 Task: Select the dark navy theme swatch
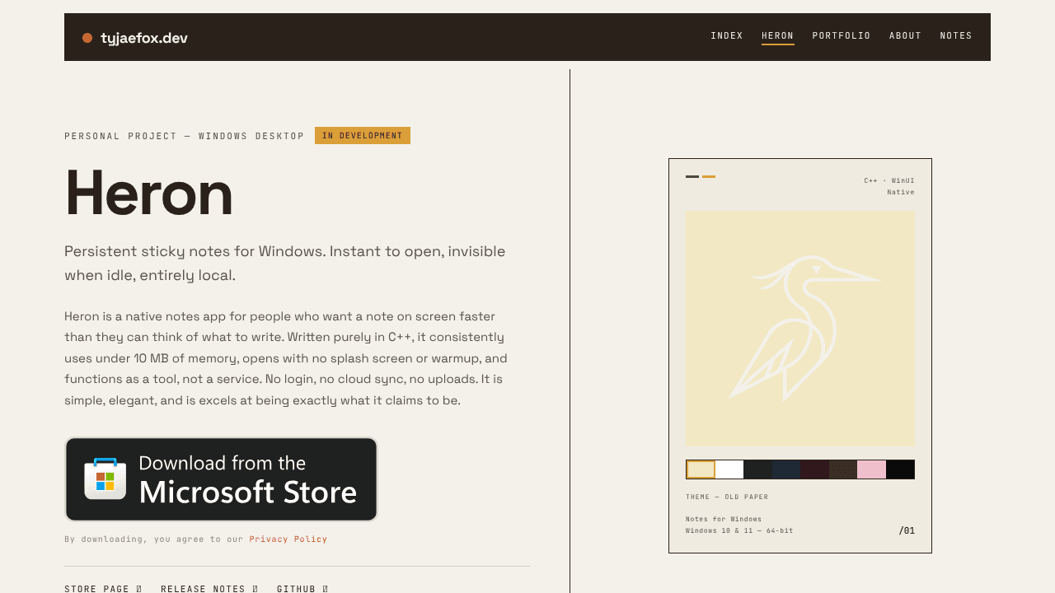pyautogui.click(x=786, y=469)
